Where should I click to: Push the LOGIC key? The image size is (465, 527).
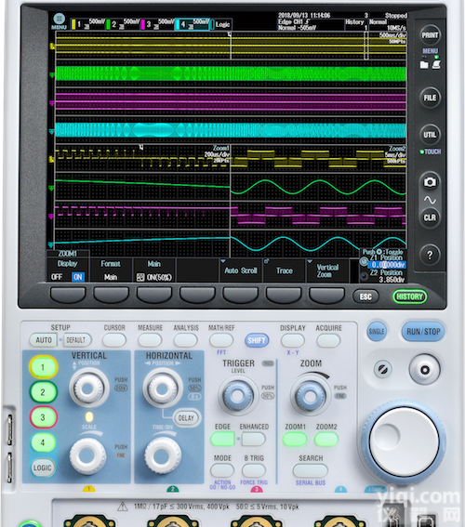coord(43,468)
